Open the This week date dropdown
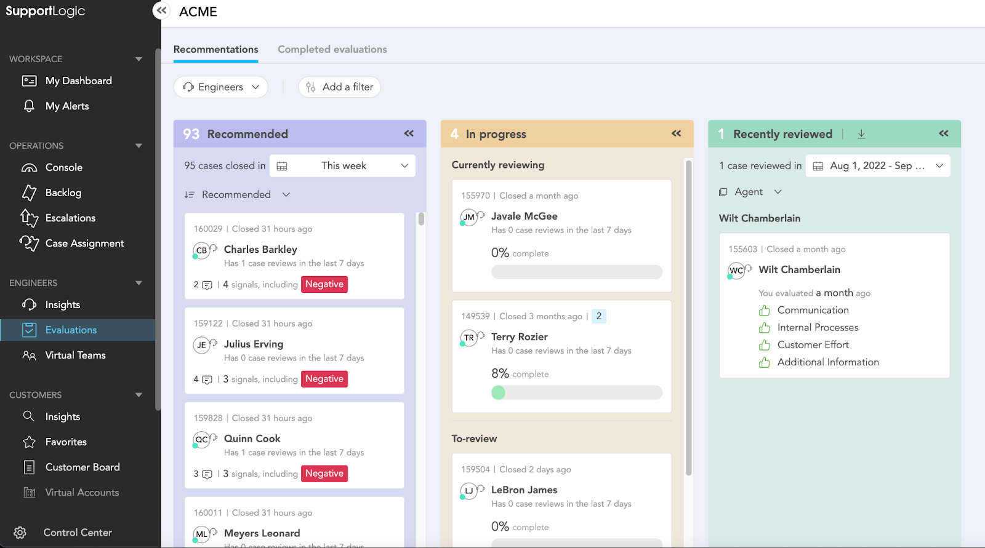This screenshot has width=985, height=548. coord(343,165)
